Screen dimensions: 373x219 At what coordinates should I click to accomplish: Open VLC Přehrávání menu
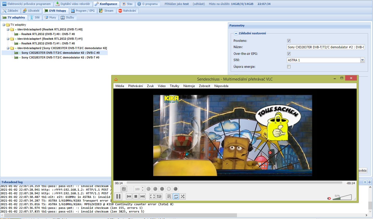(136, 86)
